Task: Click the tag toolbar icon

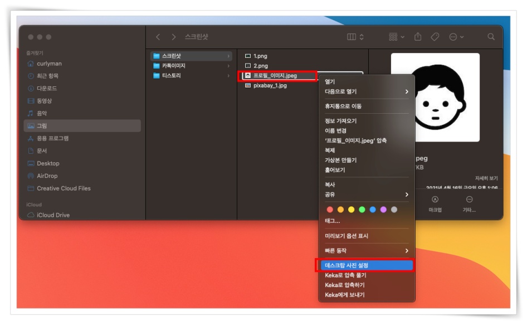Action: tap(435, 37)
